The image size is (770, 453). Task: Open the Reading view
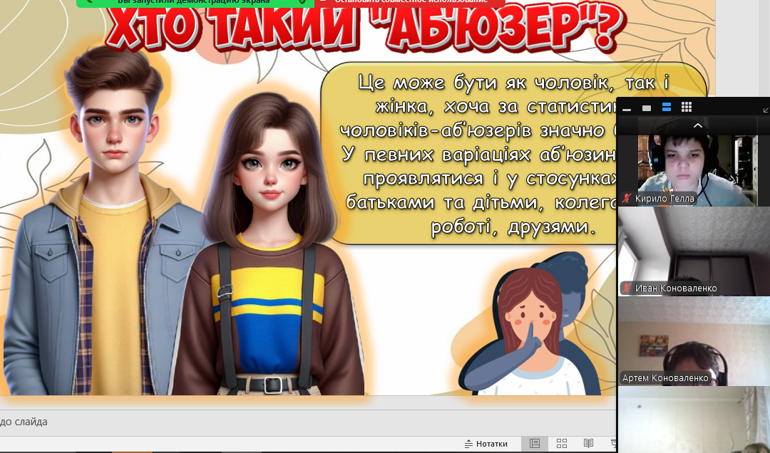coord(588,444)
